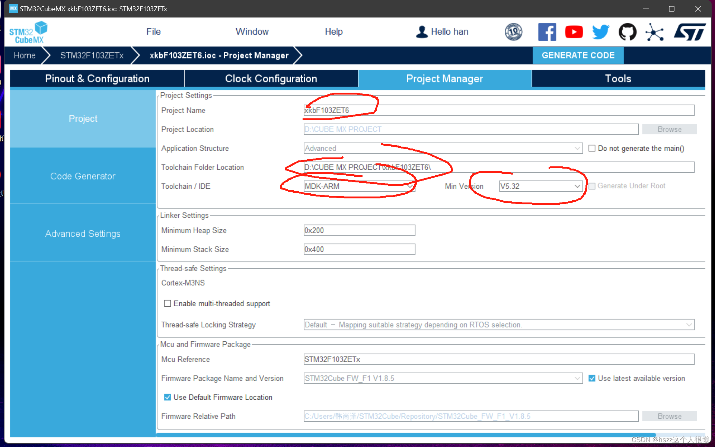Open the Facebook icon link
The height and width of the screenshot is (447, 715).
[547, 32]
